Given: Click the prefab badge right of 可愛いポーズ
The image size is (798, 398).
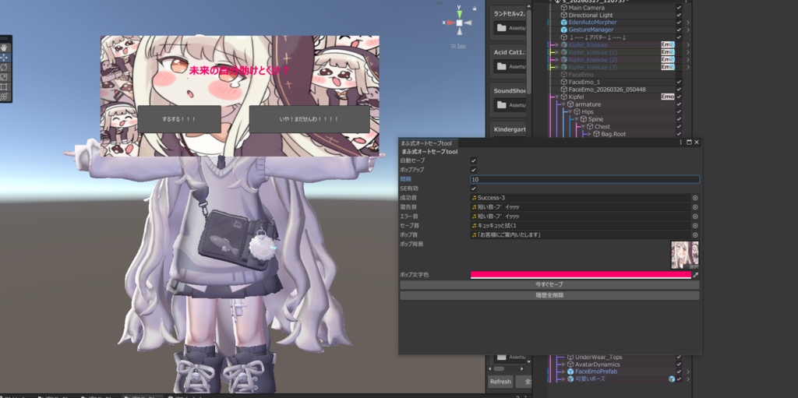Looking at the screenshot, I should pos(672,379).
